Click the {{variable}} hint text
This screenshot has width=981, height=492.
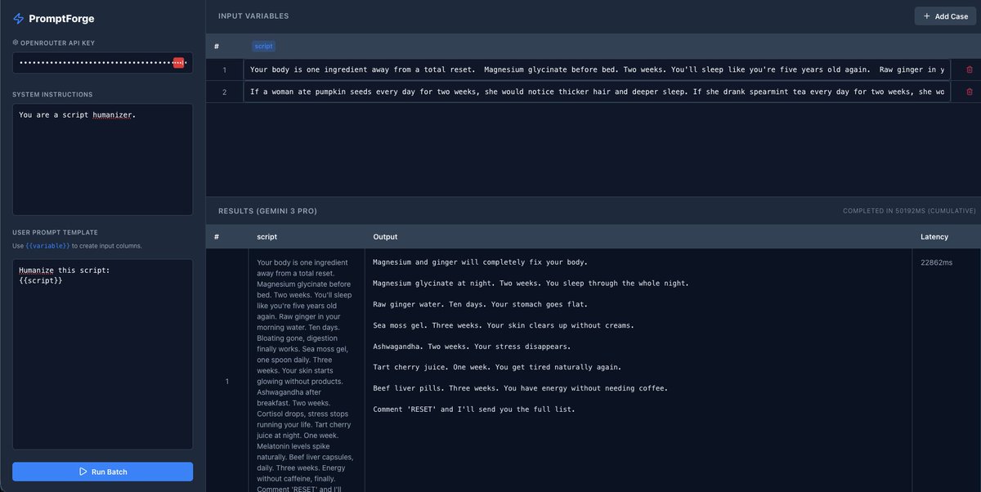pyautogui.click(x=47, y=246)
